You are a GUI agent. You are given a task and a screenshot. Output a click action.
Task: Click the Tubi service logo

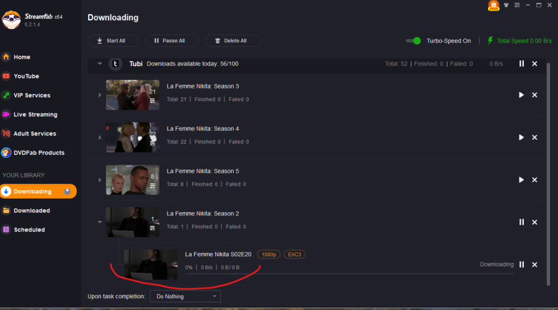115,64
